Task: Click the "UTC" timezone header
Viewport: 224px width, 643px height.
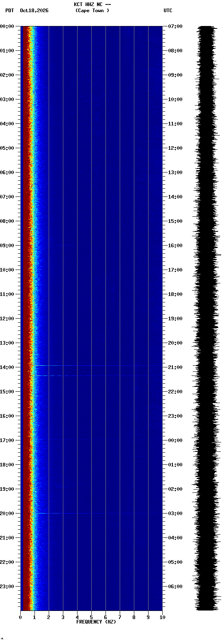Action: (168, 11)
